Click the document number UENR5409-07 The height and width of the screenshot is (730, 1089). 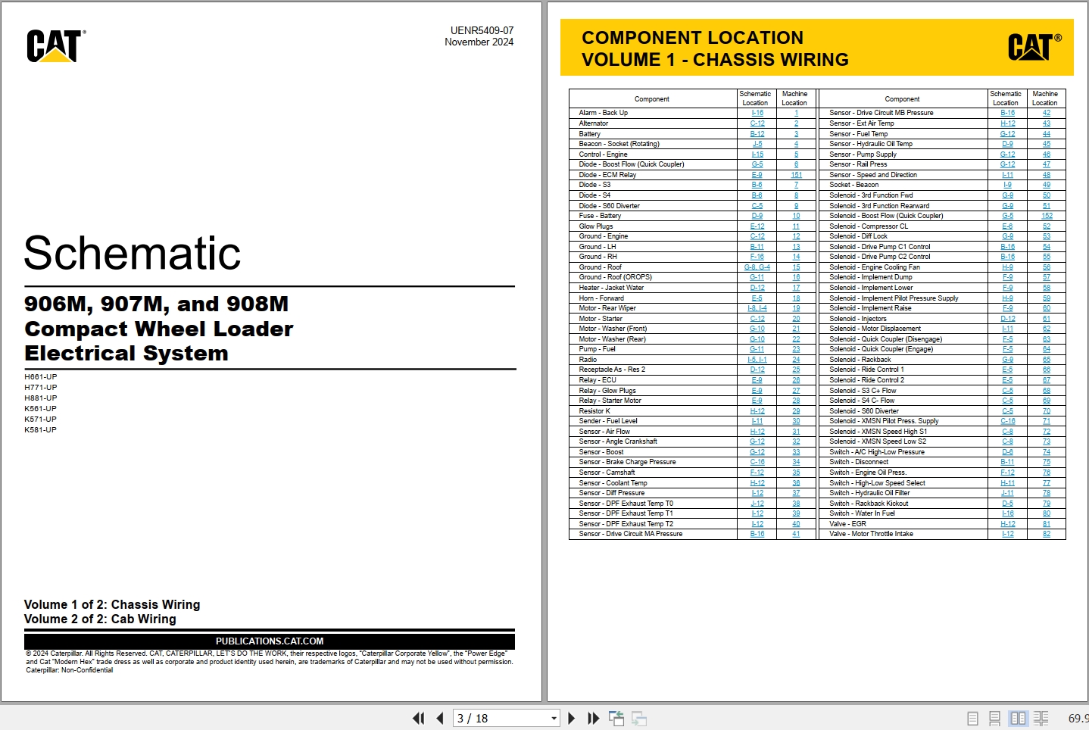(482, 30)
